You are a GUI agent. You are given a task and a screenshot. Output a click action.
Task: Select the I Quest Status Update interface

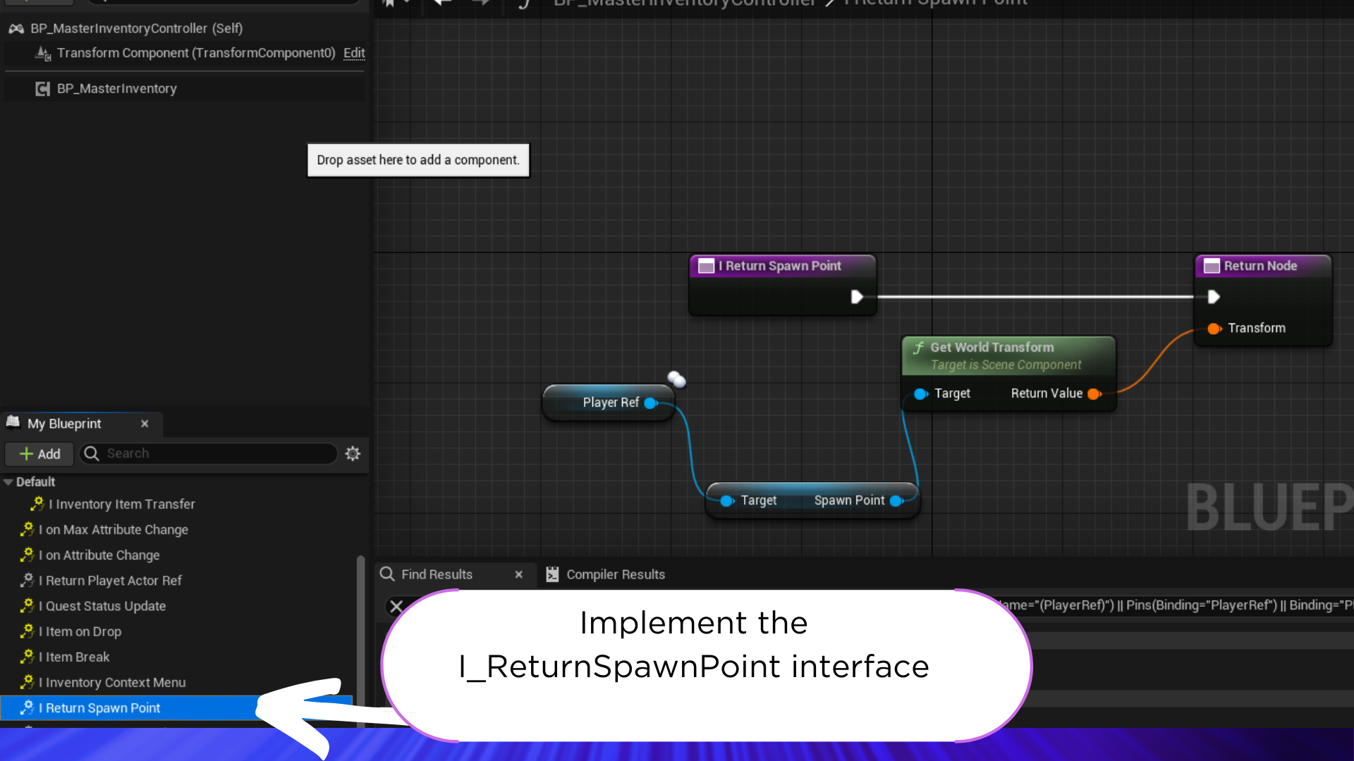pyautogui.click(x=102, y=606)
